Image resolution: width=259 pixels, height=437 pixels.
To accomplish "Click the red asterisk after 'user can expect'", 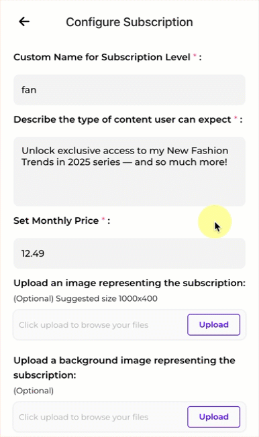I will coord(236,119).
